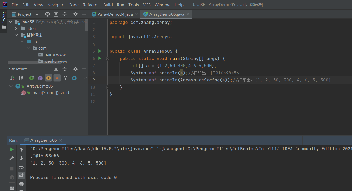The width and height of the screenshot is (352, 191).
Task: Collapse the com package node
Action: tap(28, 48)
